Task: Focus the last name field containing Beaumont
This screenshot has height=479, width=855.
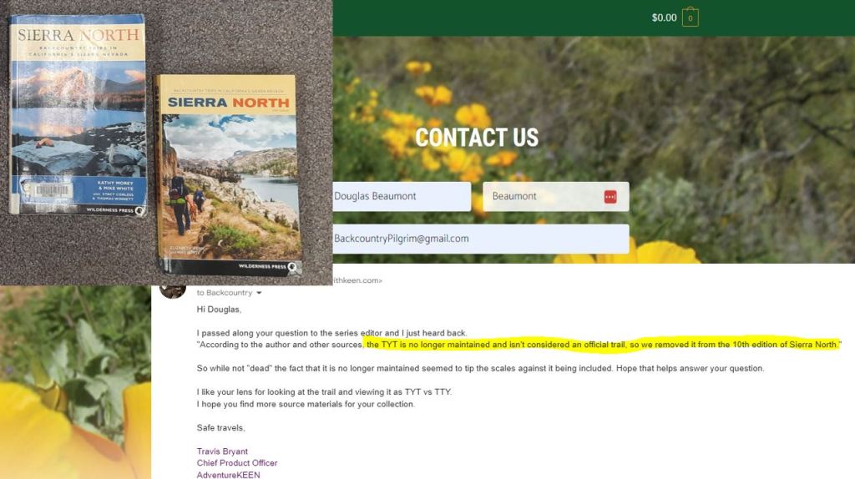Action: pyautogui.click(x=555, y=197)
